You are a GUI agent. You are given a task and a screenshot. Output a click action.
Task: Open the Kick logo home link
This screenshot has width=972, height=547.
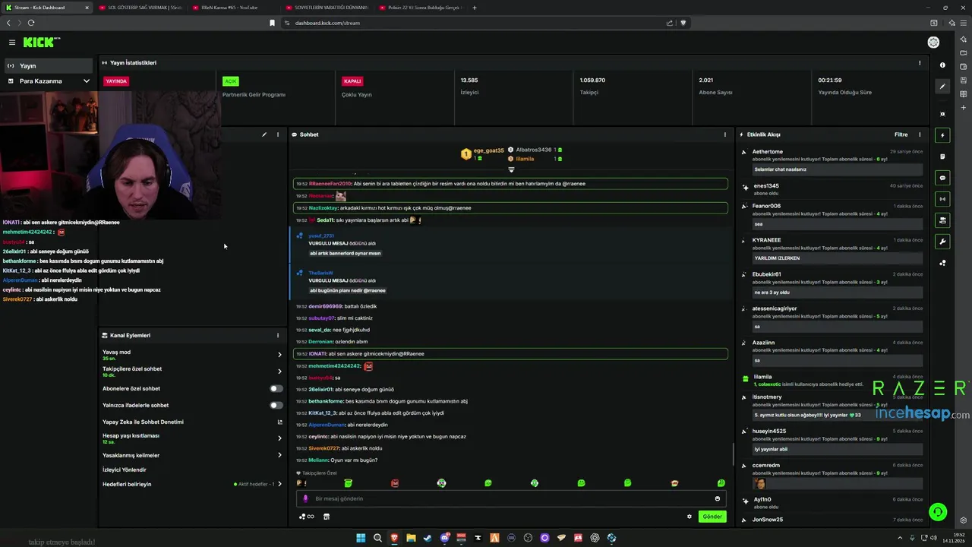(41, 43)
